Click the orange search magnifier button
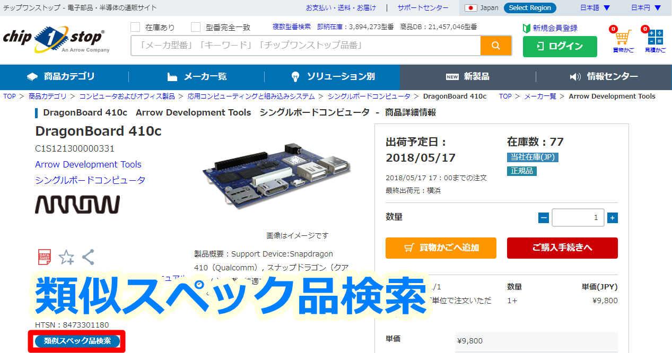This screenshot has height=353, width=672. [x=496, y=46]
